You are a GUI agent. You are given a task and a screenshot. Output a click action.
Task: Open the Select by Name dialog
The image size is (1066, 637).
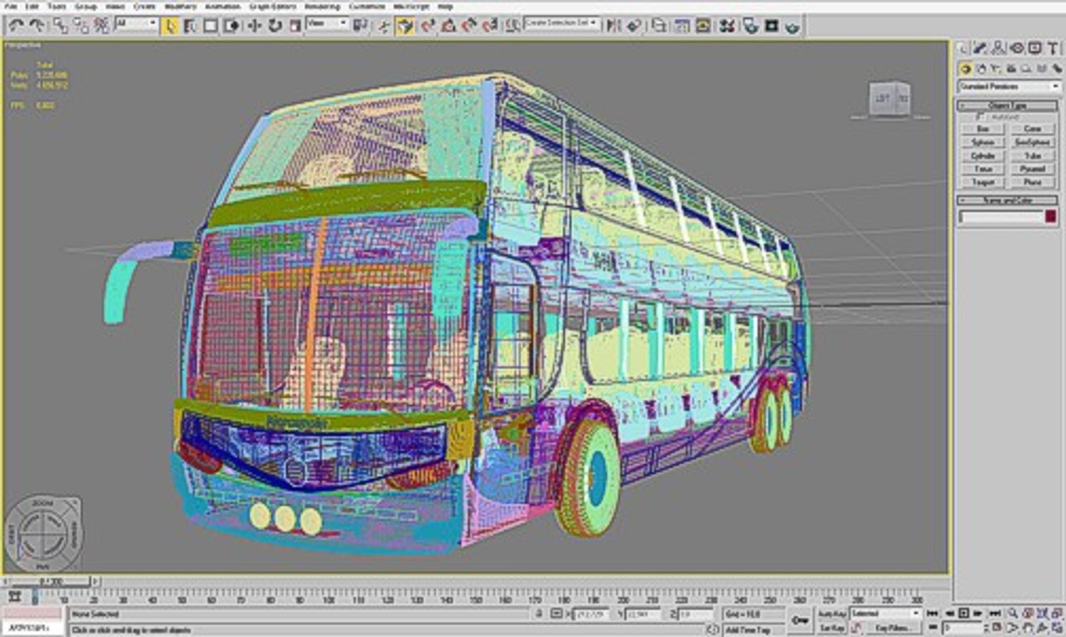[x=190, y=25]
